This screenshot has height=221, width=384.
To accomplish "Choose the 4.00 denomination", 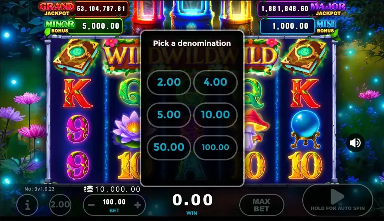I will (215, 82).
